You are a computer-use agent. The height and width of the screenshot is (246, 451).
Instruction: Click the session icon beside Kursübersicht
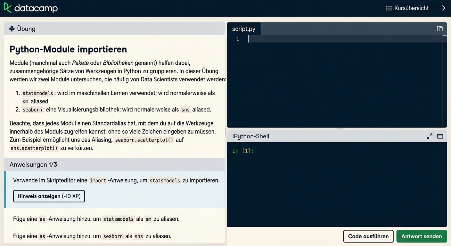389,8
